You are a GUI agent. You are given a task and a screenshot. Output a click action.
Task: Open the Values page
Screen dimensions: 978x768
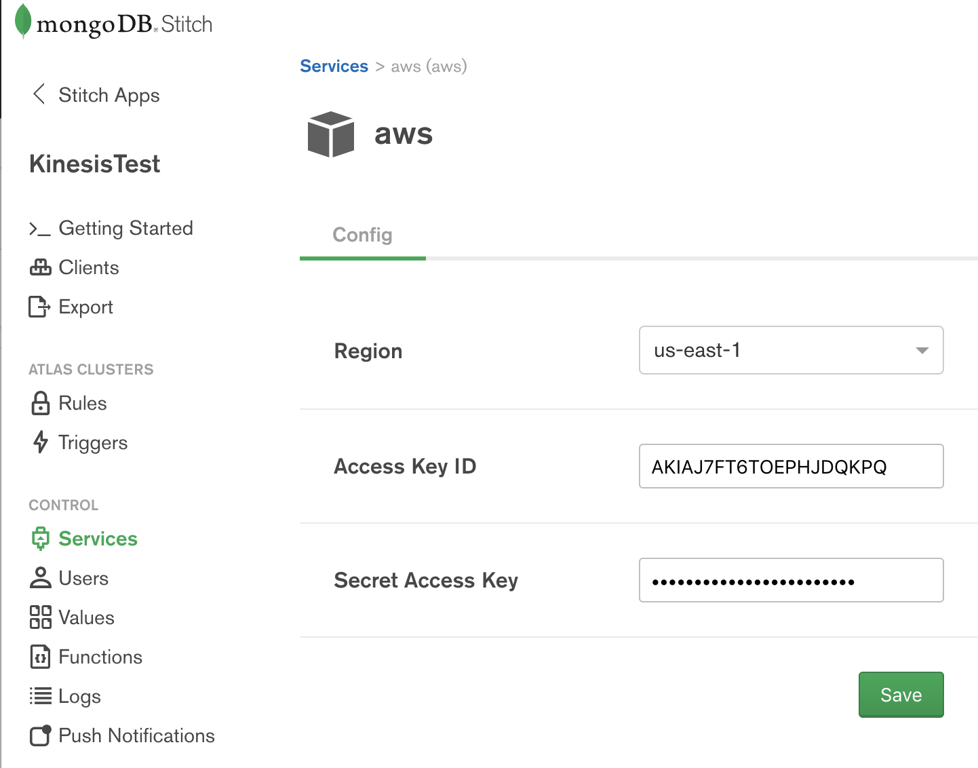pos(86,617)
